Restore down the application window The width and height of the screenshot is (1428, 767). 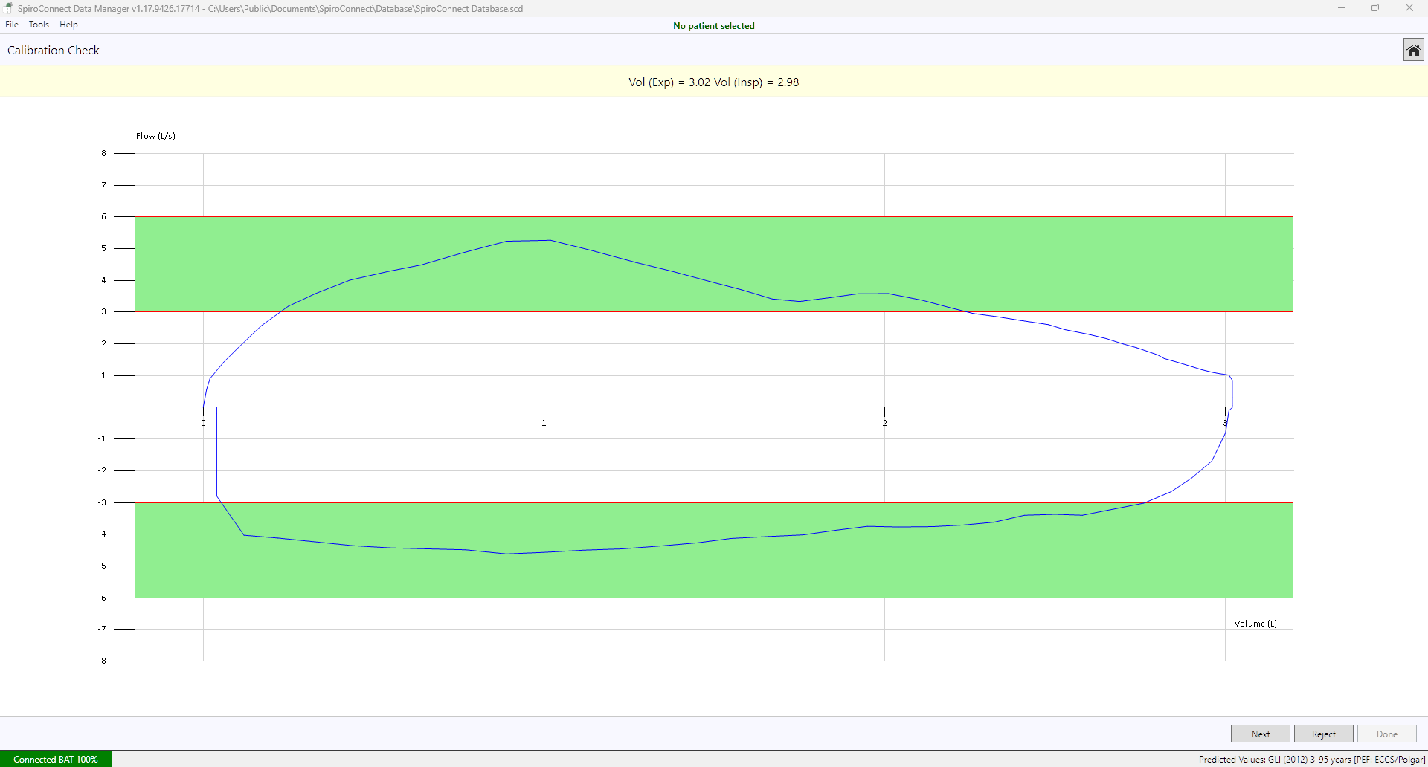click(x=1375, y=8)
